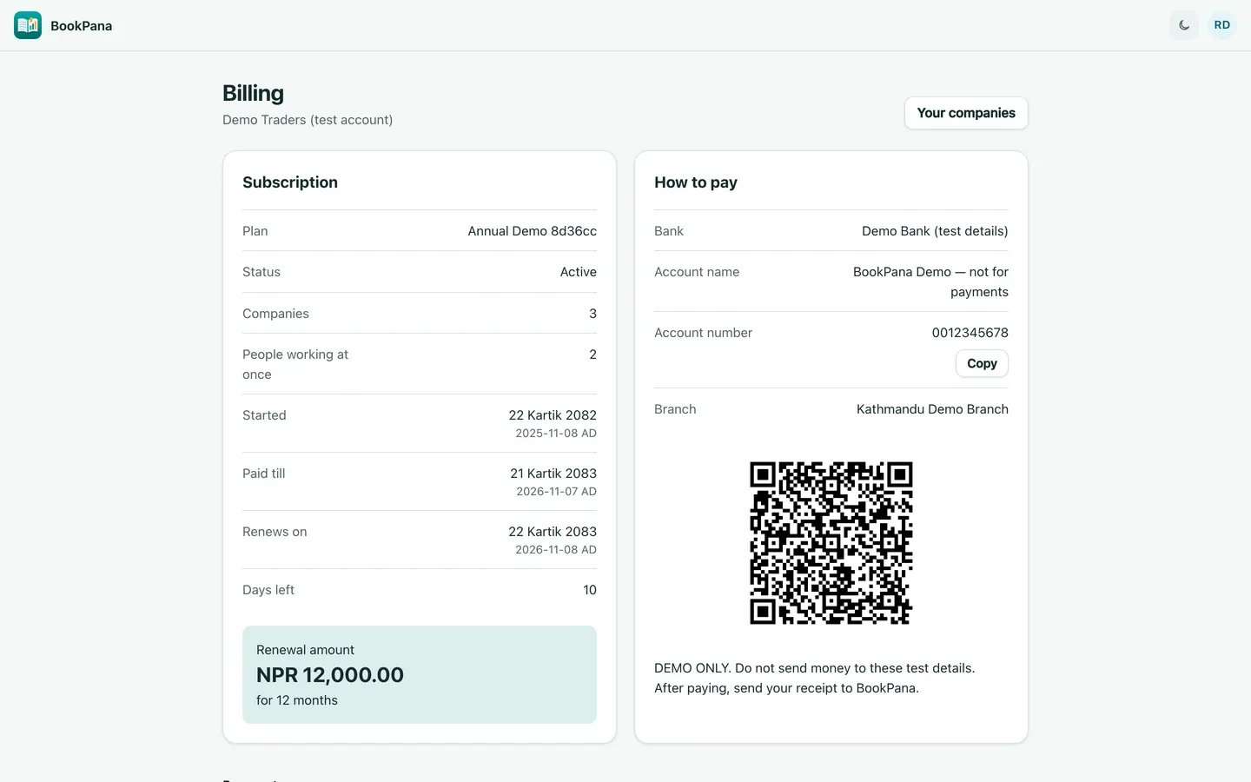Click the Demo Traders (test account) subtitle
1251x782 pixels.
coord(308,120)
